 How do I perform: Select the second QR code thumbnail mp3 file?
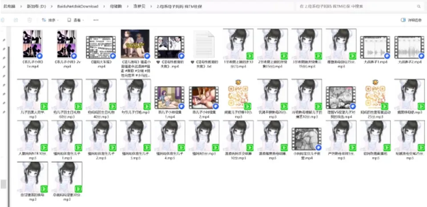(375, 94)
